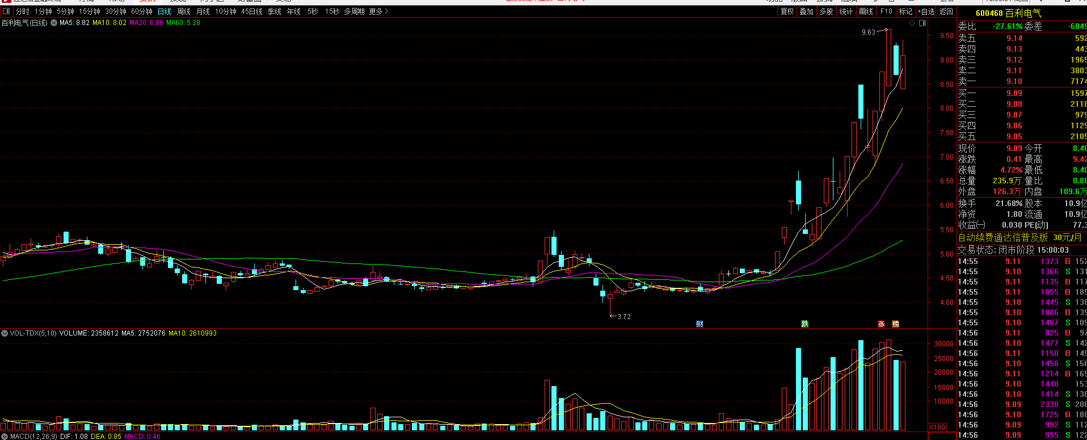Click the red 涨 marker on timeline
The width and height of the screenshot is (1087, 440).
click(x=881, y=324)
